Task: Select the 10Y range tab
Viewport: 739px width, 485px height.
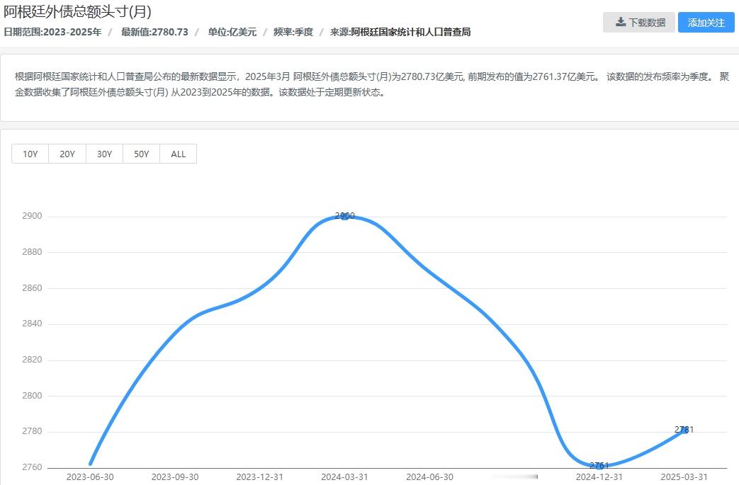Action: (30, 154)
